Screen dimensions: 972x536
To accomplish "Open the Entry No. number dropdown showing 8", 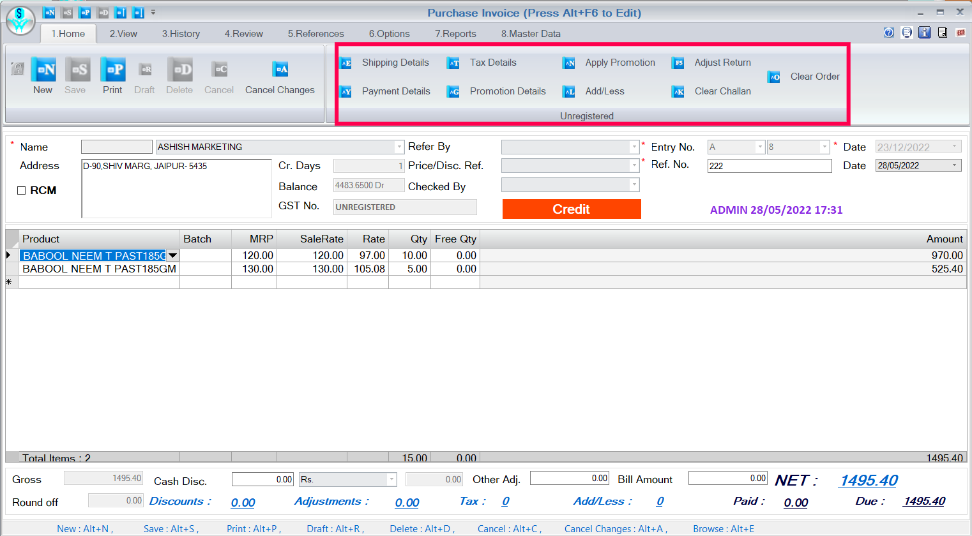I will (824, 147).
